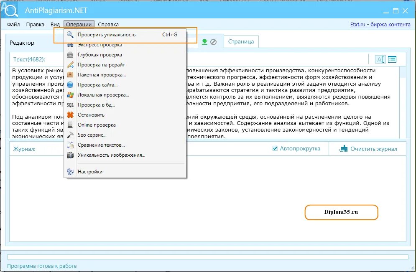Click the magnifier icon beside Проверить уникальность

pyautogui.click(x=70, y=34)
